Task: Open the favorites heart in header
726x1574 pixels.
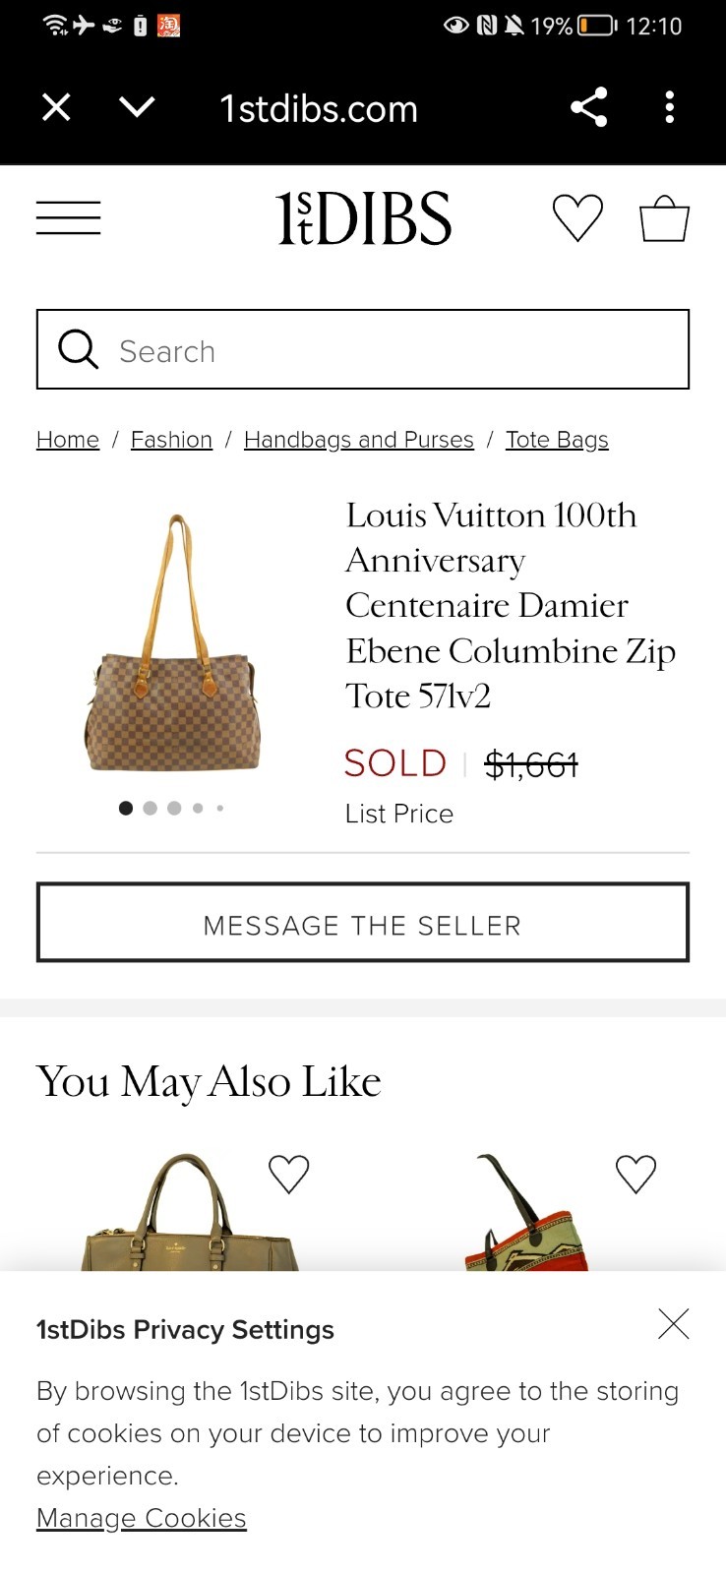Action: 577,217
